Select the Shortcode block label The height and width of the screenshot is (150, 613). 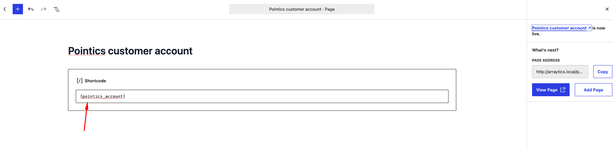click(x=95, y=81)
